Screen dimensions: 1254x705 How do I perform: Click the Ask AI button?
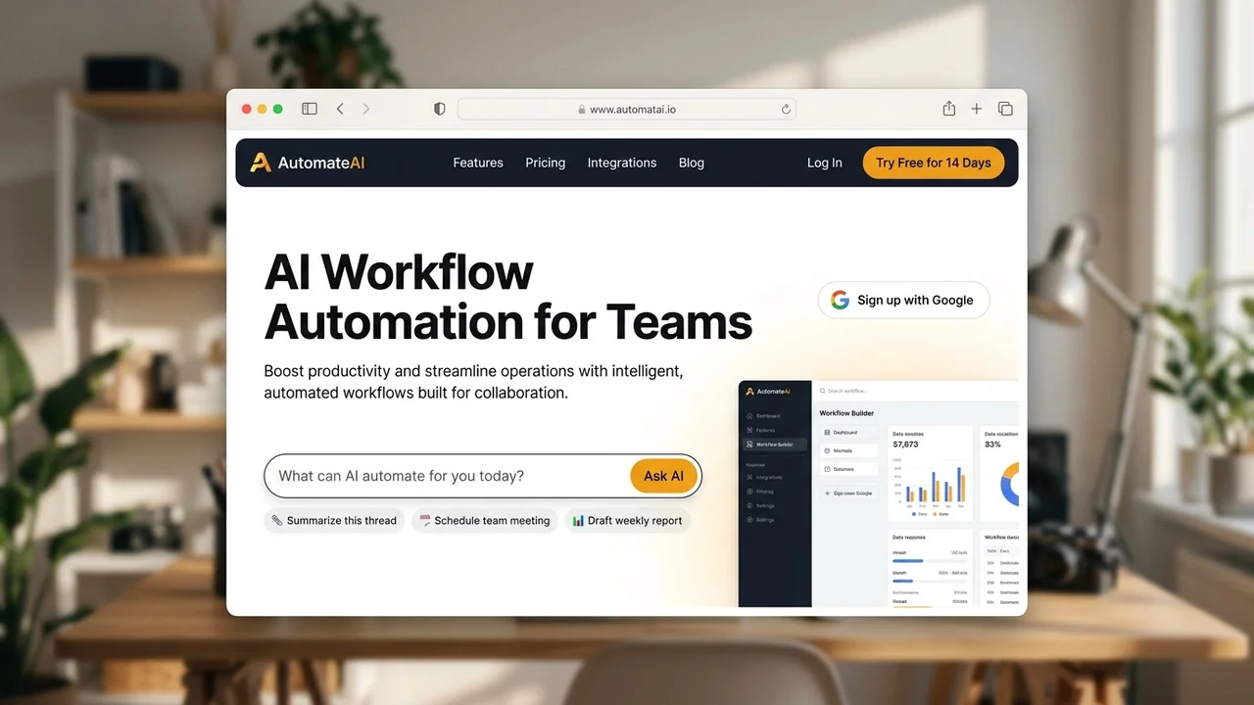tap(663, 476)
